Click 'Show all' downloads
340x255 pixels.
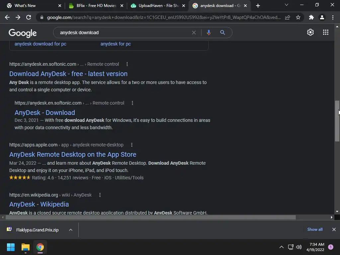315,229
